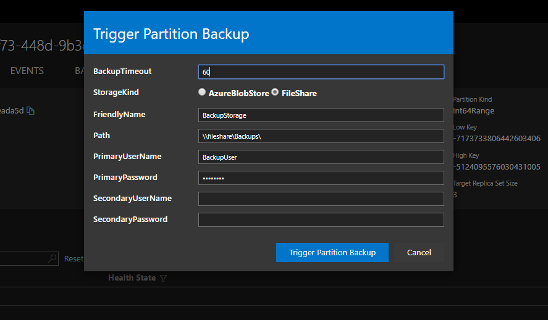This screenshot has width=548, height=320.
Task: Focus the BackupTimeout field
Action: pyautogui.click(x=321, y=72)
